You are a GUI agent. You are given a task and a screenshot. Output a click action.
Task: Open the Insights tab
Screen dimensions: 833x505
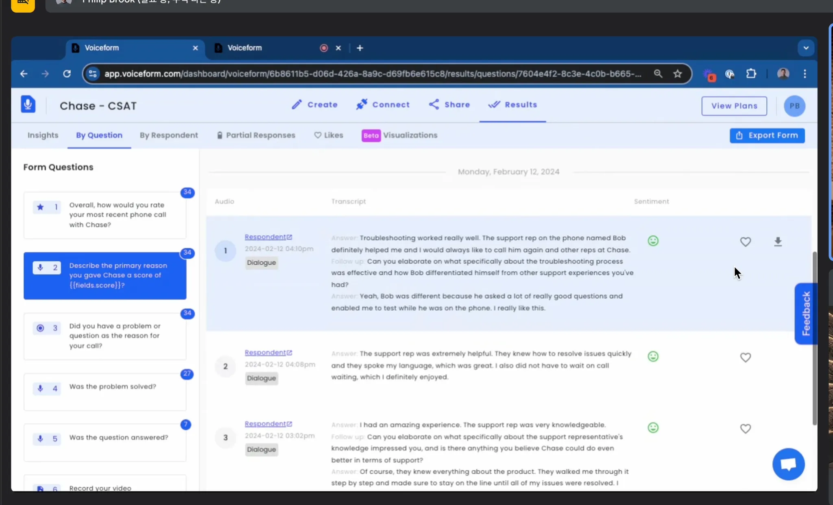[43, 135]
